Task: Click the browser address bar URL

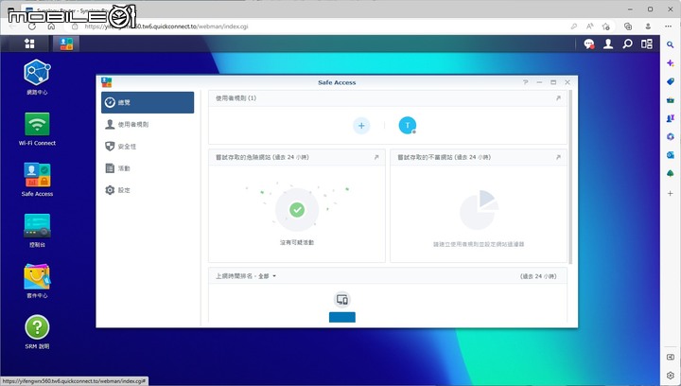Action: tap(166, 26)
